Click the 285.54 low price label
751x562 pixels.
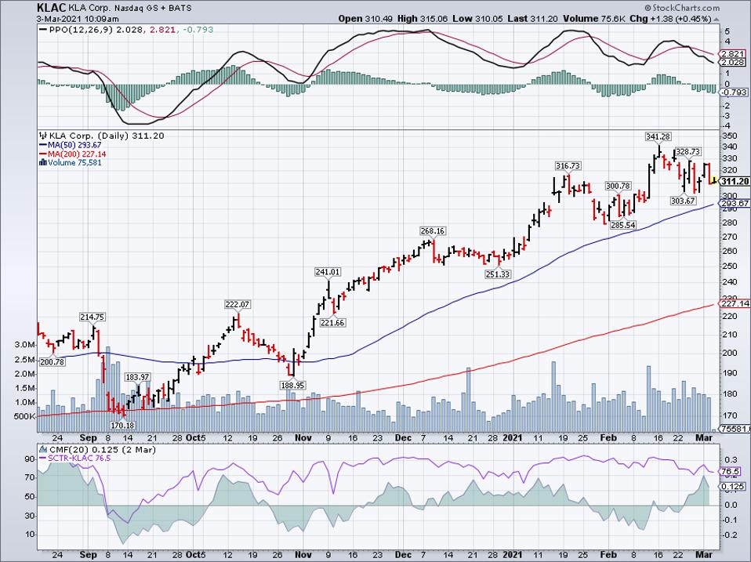[623, 224]
